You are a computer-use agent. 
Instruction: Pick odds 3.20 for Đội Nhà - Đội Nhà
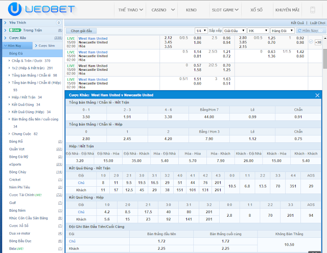tap(80, 161)
